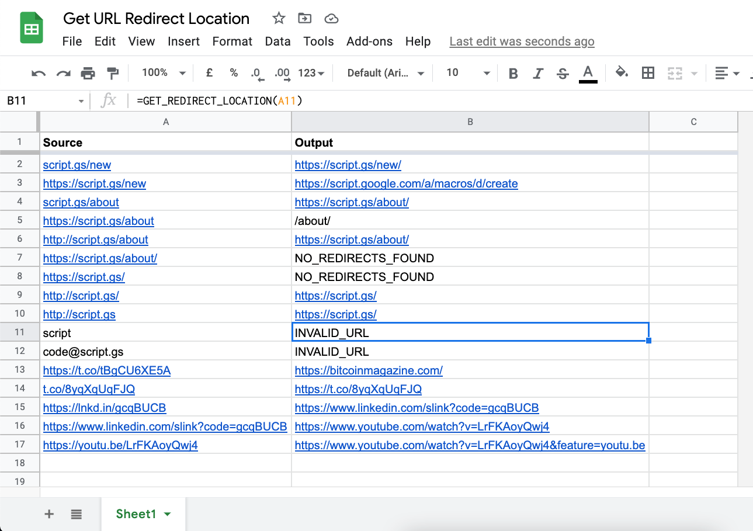The height and width of the screenshot is (531, 753).
Task: Format as percent
Action: [234, 73]
